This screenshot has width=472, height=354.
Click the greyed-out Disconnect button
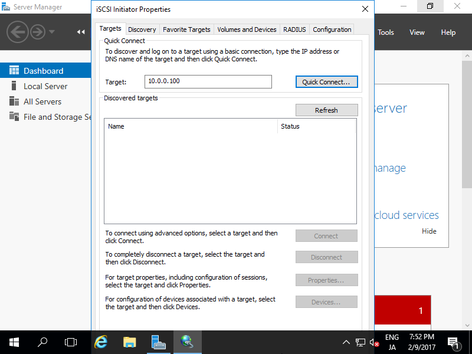click(327, 257)
